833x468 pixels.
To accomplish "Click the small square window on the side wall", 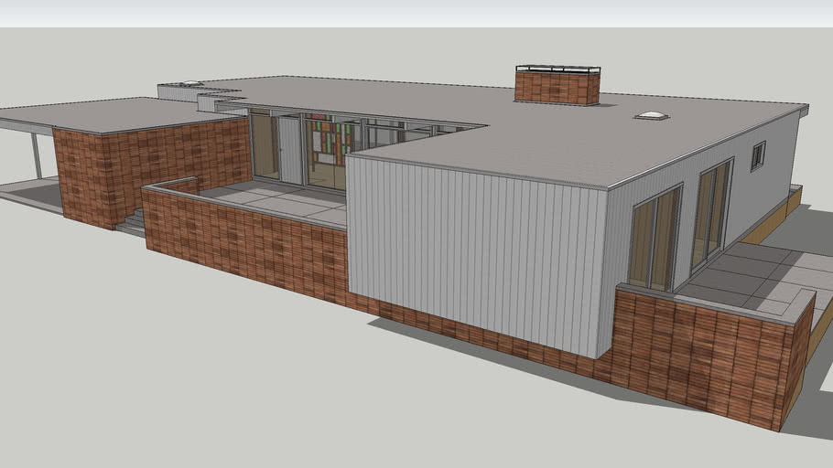I will click(758, 155).
